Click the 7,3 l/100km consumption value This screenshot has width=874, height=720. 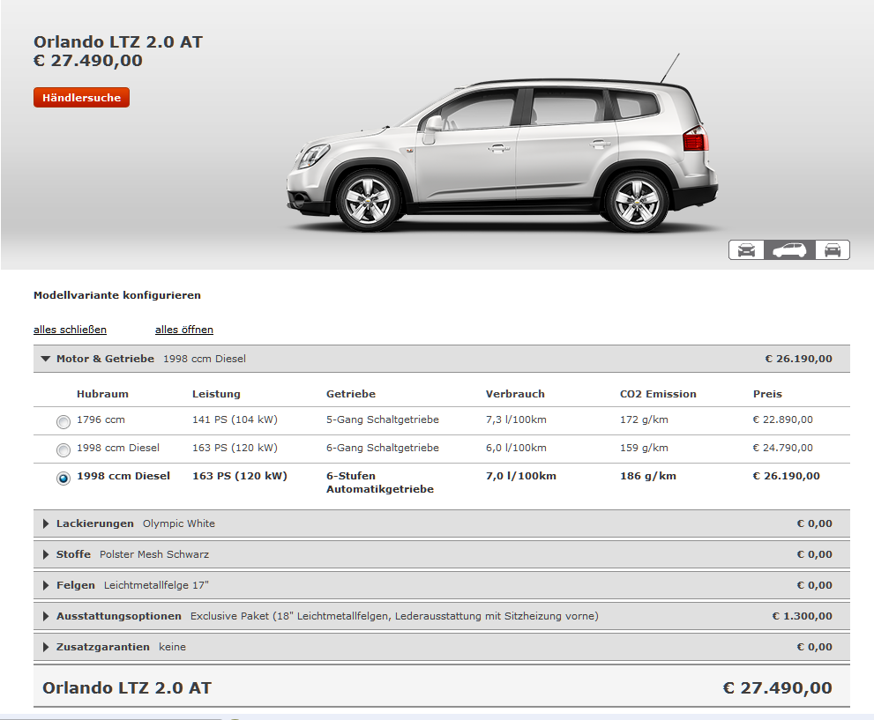coord(516,419)
